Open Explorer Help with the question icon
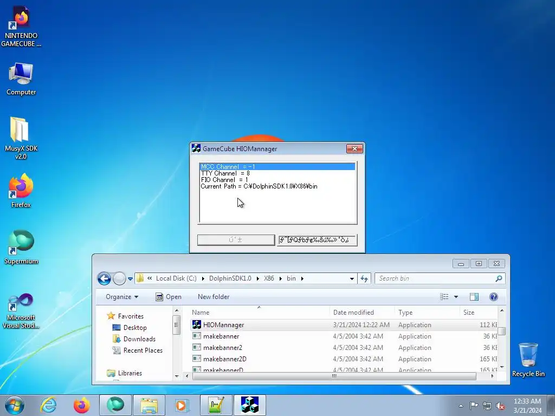The image size is (555, 416). [493, 297]
